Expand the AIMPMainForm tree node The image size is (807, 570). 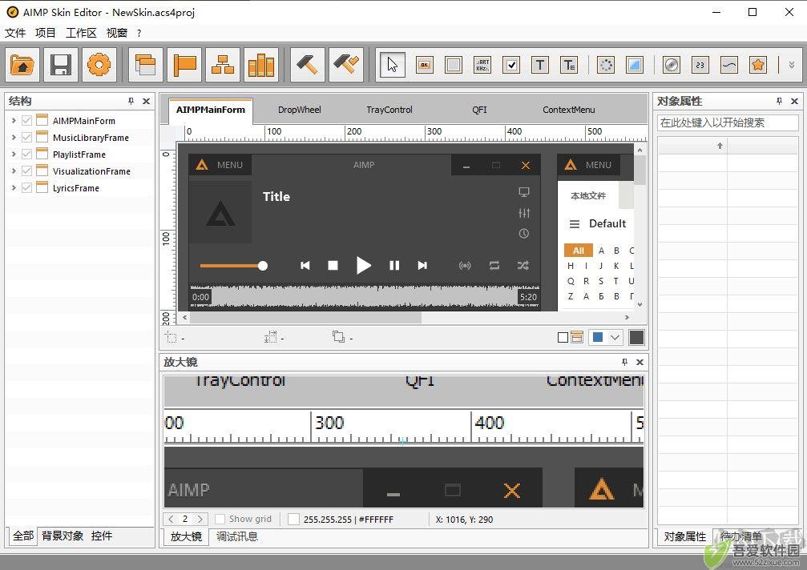pyautogui.click(x=14, y=121)
